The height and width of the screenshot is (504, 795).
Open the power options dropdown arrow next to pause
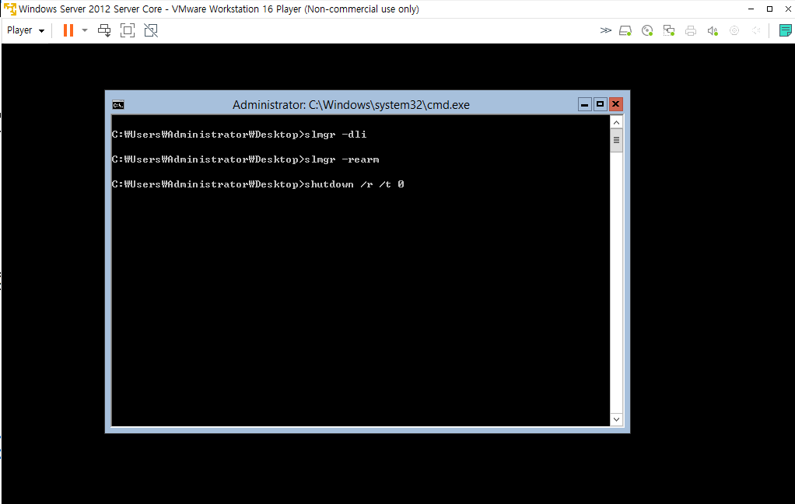85,30
